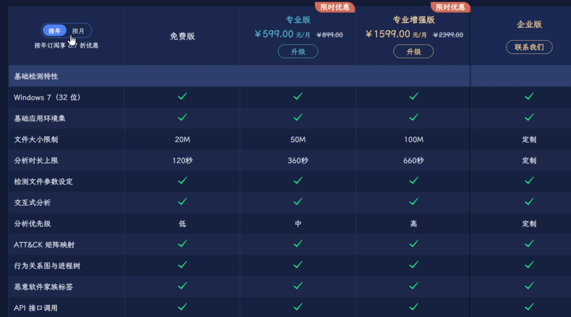Click 按年订阅享折优惠 discount note
Image resolution: width=571 pixels, height=317 pixels.
click(x=66, y=45)
